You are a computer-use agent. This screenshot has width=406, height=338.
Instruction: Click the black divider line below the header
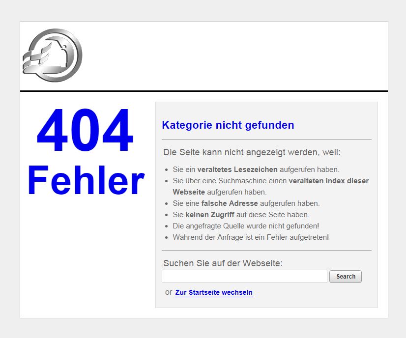(x=203, y=91)
